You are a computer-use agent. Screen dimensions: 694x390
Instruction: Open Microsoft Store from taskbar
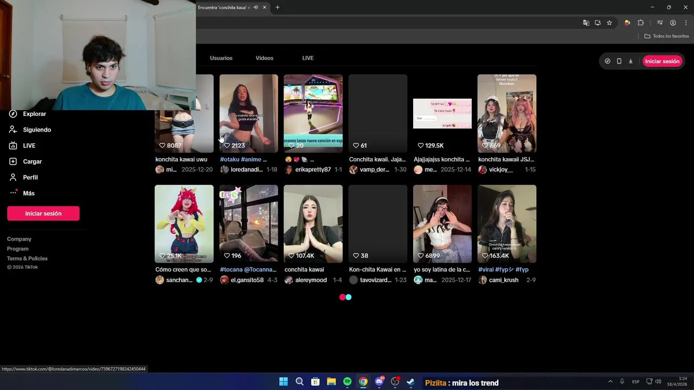tap(316, 382)
